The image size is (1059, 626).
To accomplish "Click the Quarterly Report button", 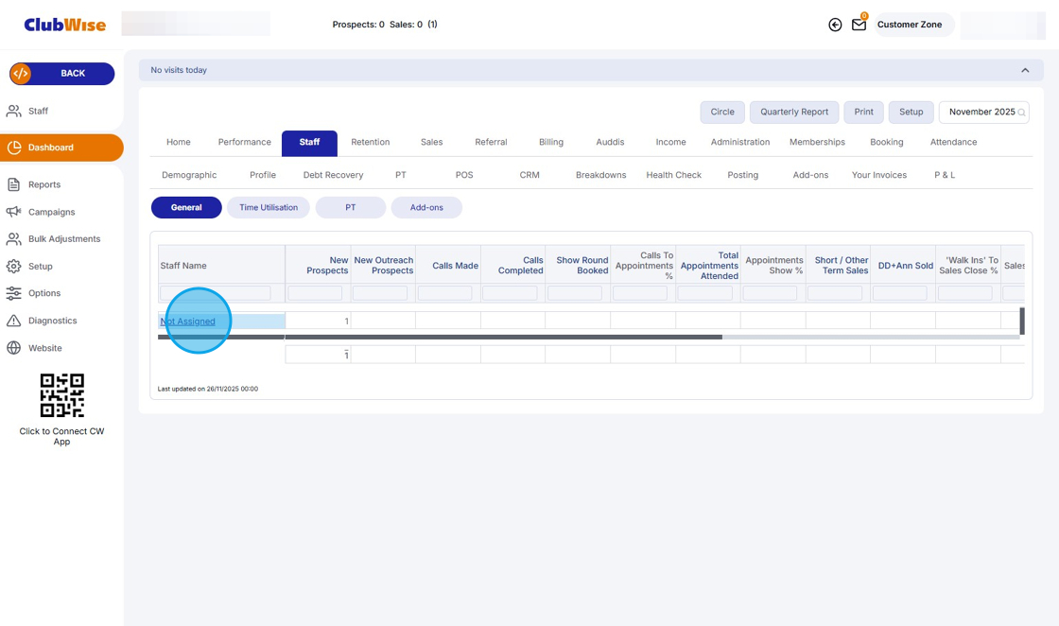I will tap(794, 112).
